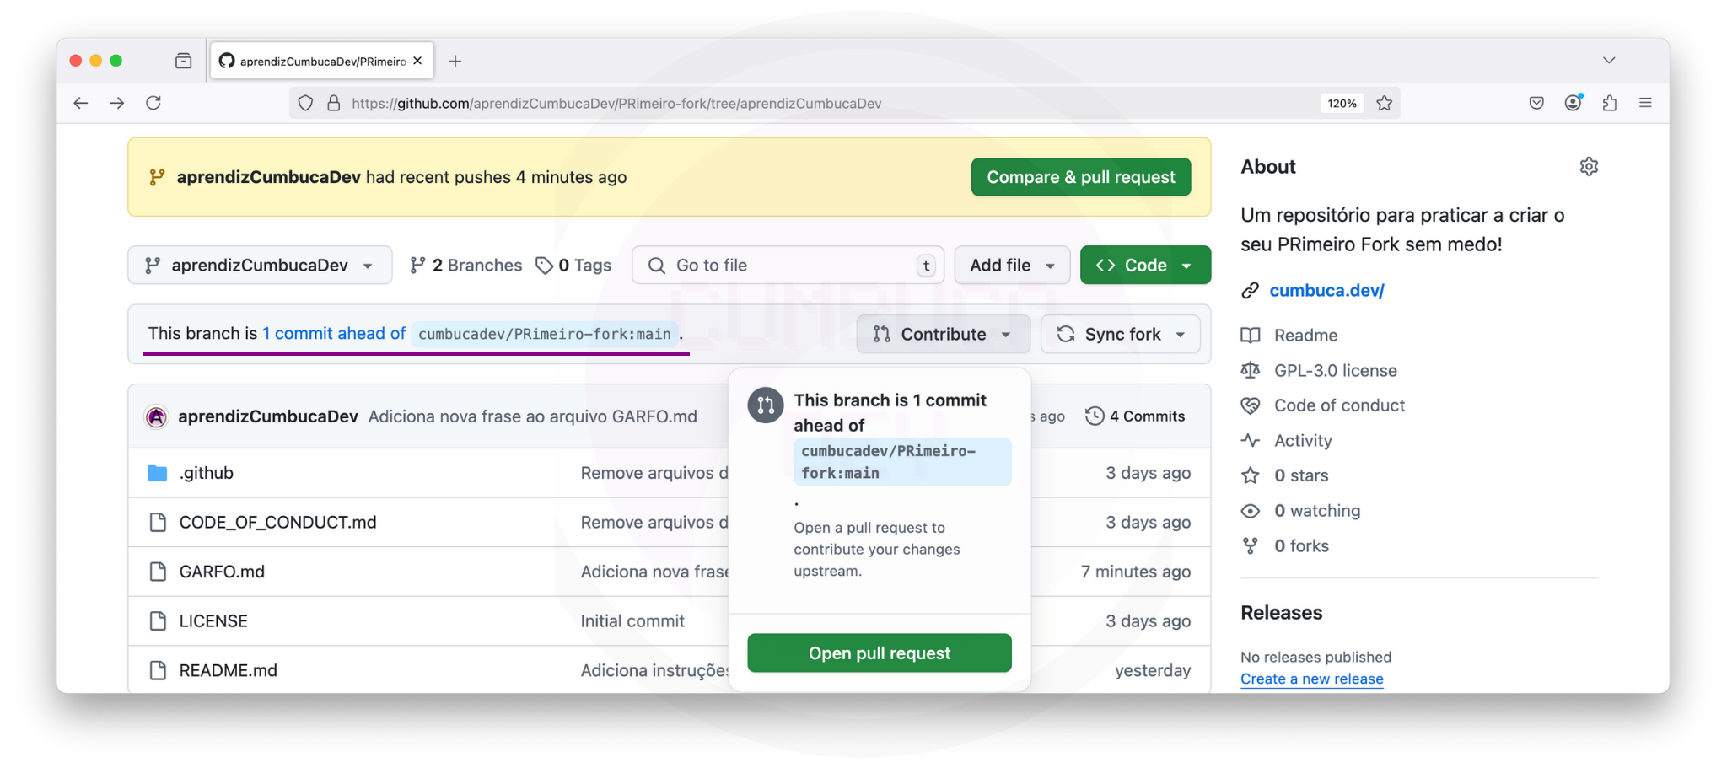Reload the page using refresh icon
Image resolution: width=1727 pixels, height=768 pixels.
click(x=153, y=103)
